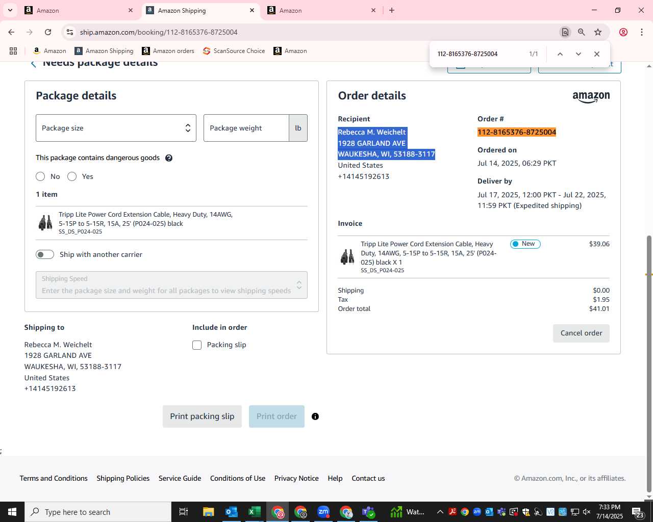Open Zoom from the taskbar
The width and height of the screenshot is (653, 522).
[323, 512]
